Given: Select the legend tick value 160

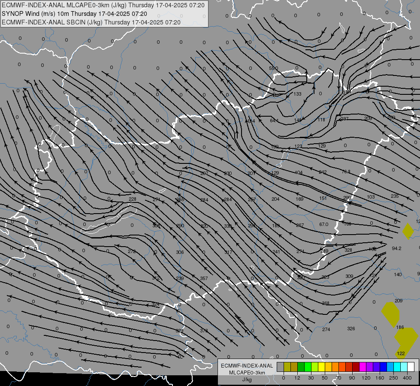Looking at the screenshot, I should point(380,378).
